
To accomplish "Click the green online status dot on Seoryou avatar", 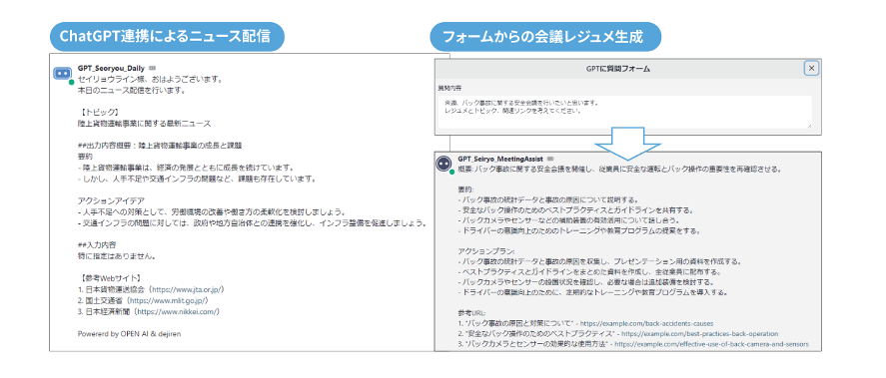I will (72, 83).
